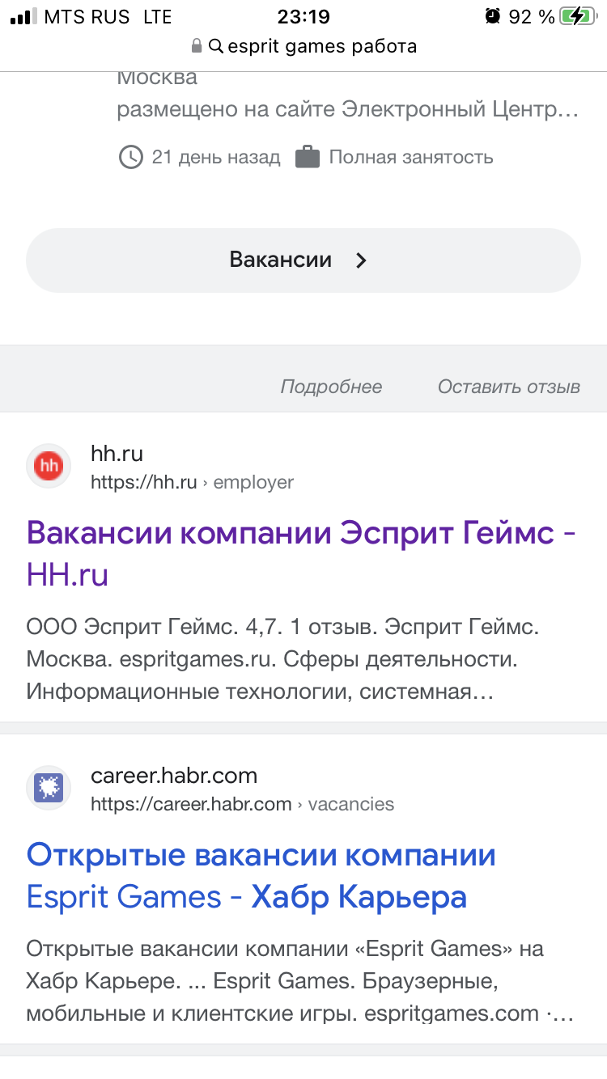Tap the Habr Career favicon

click(50, 788)
